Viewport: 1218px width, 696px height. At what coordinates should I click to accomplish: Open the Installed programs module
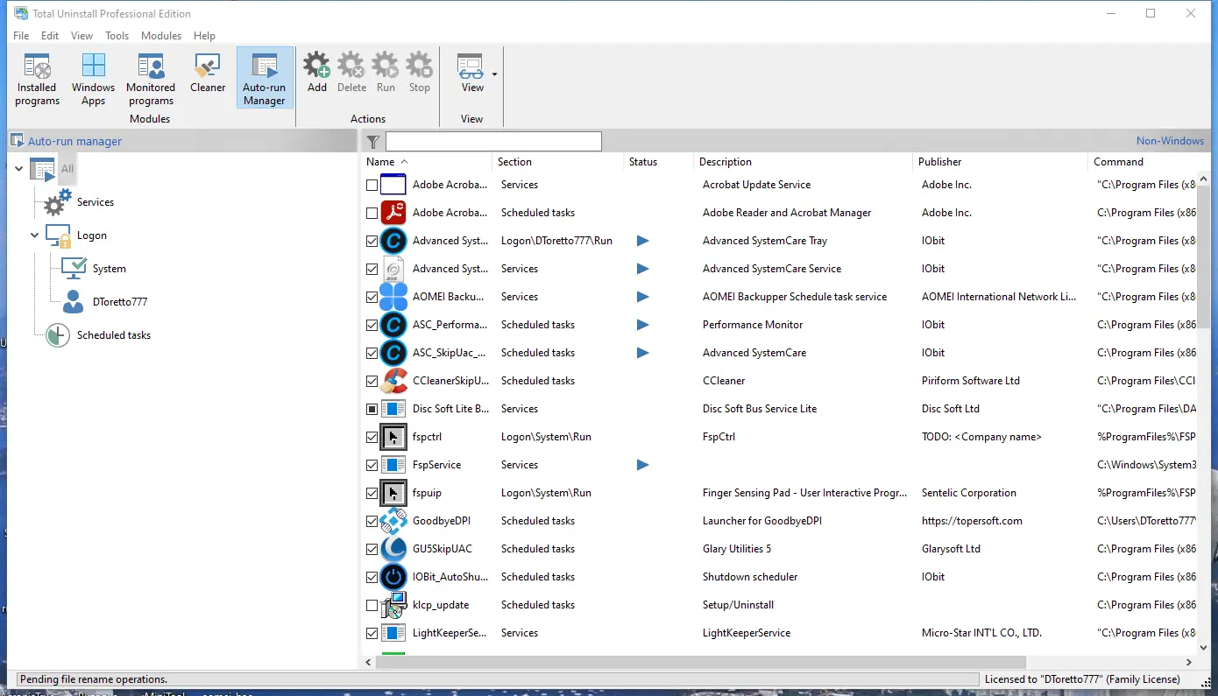click(38, 79)
